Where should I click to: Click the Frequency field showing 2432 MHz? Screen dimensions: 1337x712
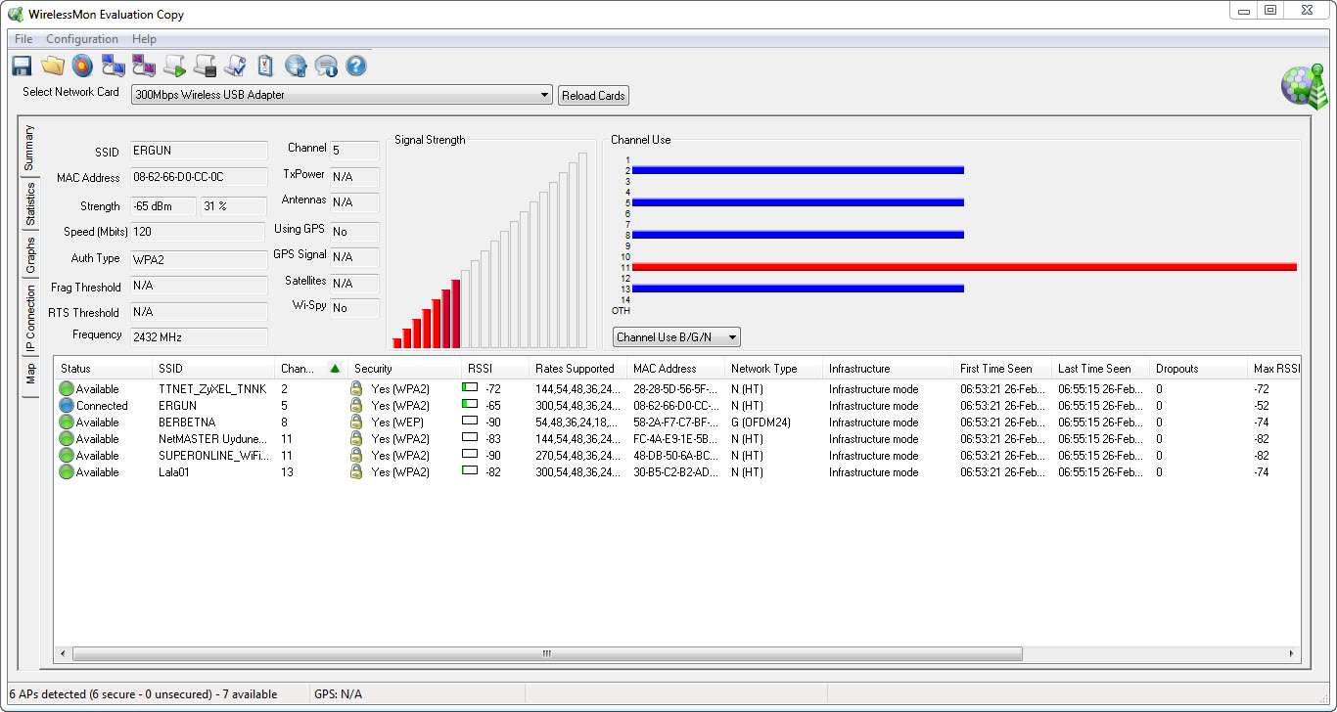pos(199,336)
